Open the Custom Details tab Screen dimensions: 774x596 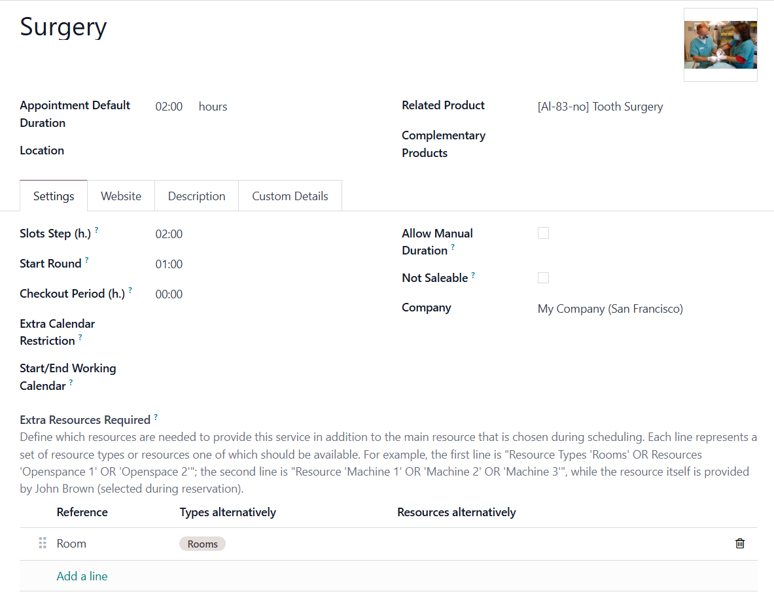(290, 196)
